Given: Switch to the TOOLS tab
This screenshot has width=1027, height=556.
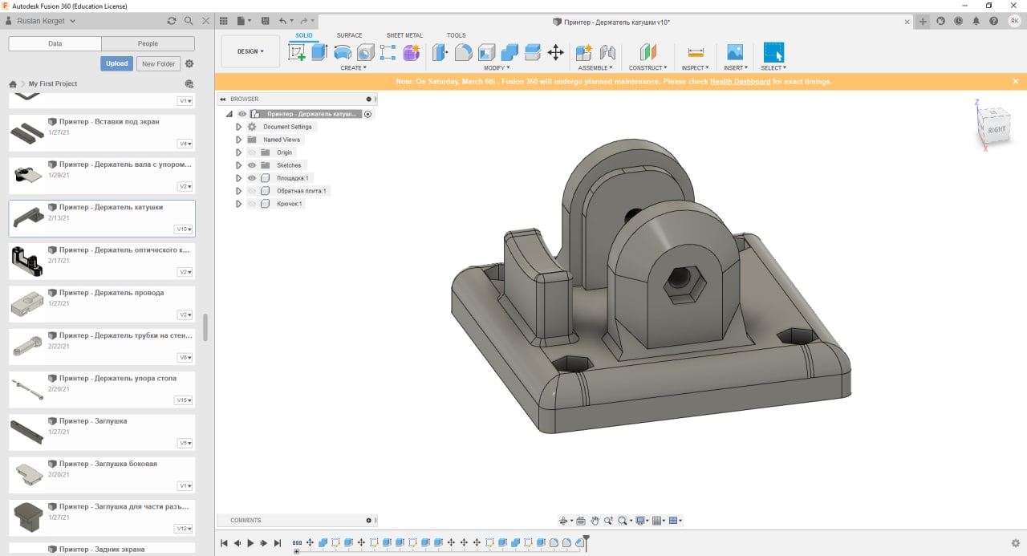Looking at the screenshot, I should pyautogui.click(x=456, y=35).
